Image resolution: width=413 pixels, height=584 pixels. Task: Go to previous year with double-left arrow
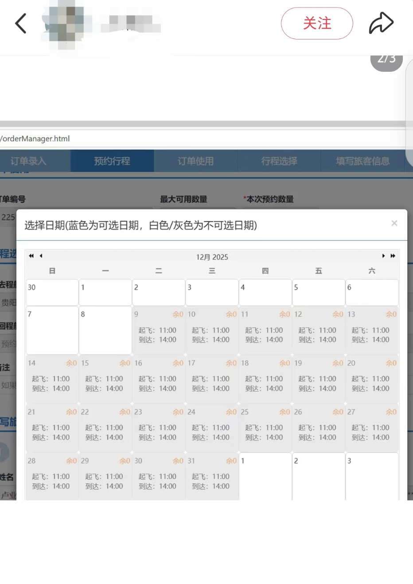coord(31,256)
